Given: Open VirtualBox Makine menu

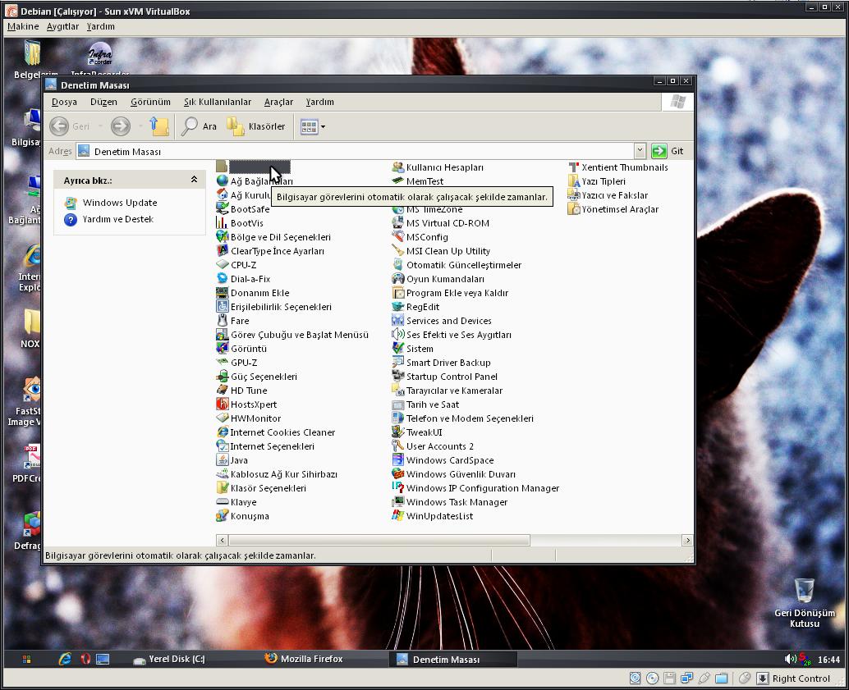Looking at the screenshot, I should (23, 26).
